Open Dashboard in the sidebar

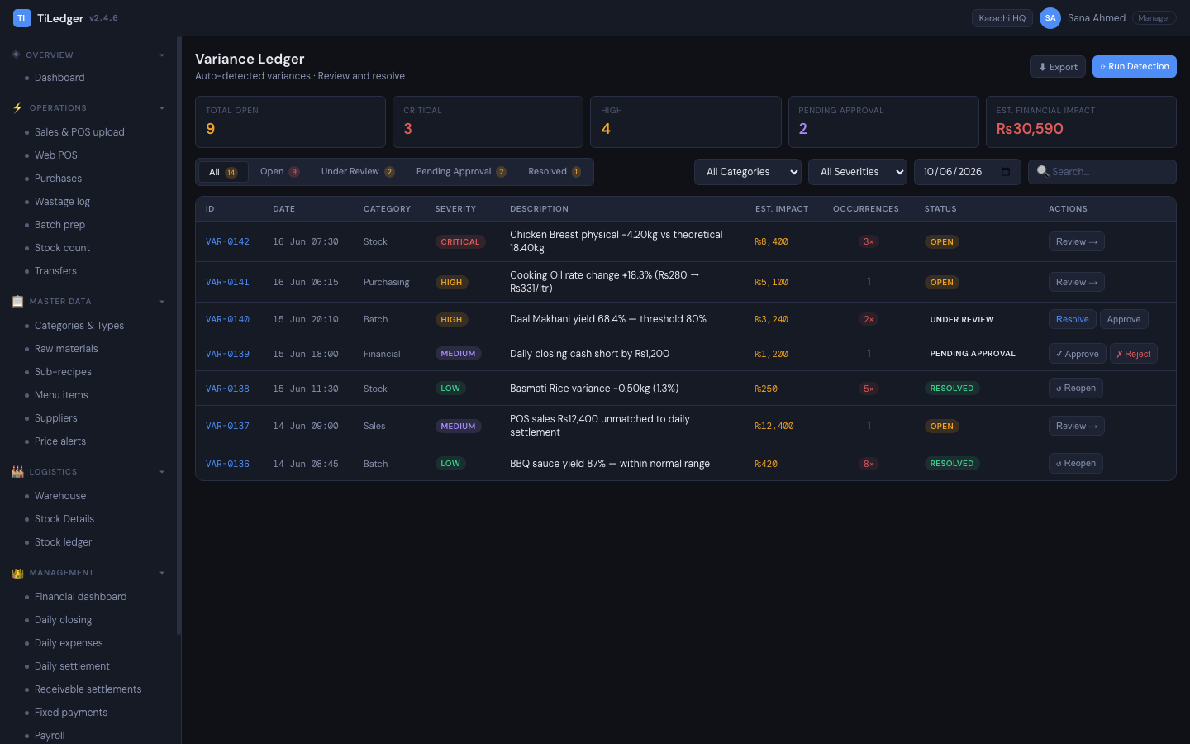click(59, 78)
